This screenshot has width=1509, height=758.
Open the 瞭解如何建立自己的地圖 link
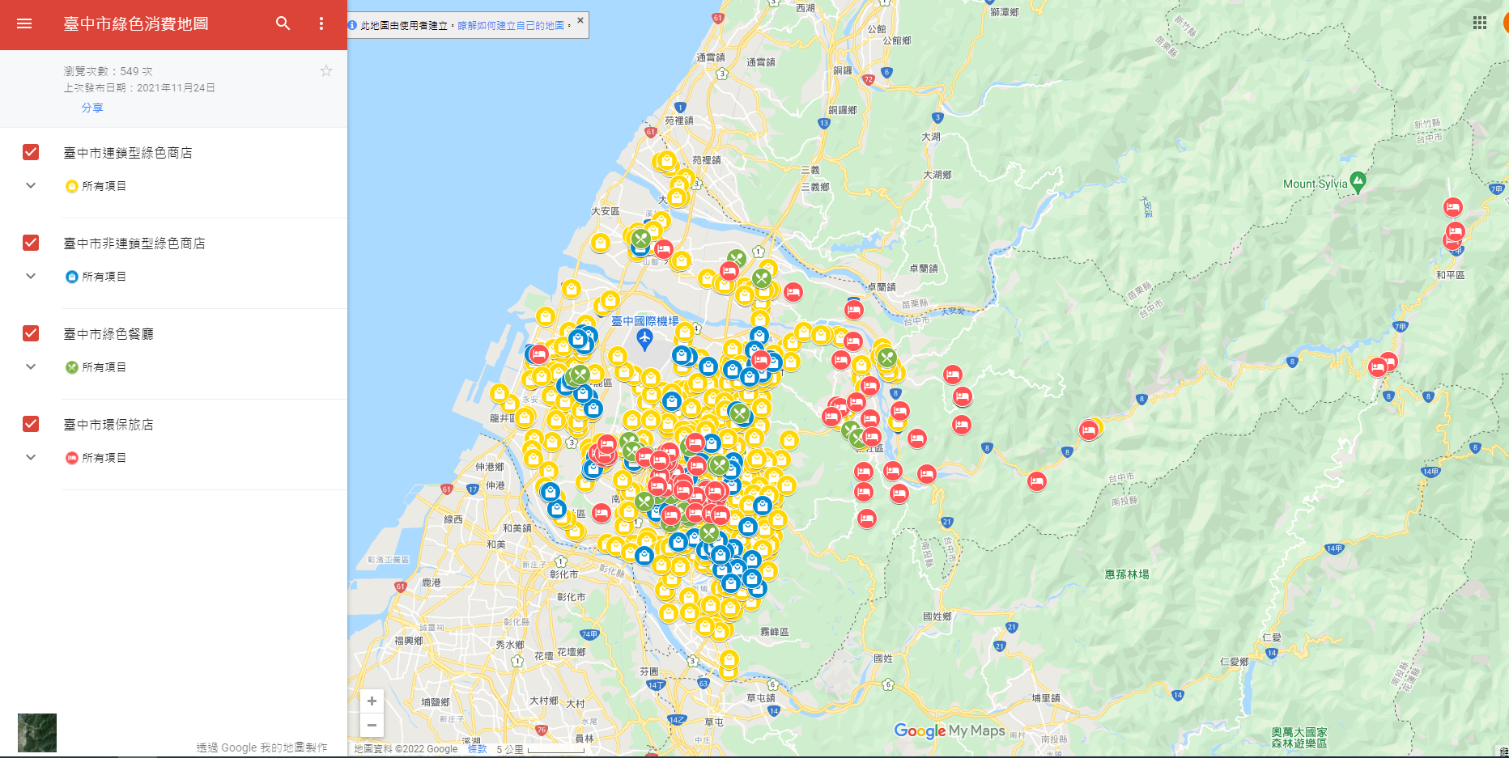pos(511,26)
